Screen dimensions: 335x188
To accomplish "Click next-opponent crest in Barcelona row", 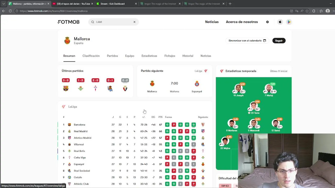I will (x=203, y=125).
